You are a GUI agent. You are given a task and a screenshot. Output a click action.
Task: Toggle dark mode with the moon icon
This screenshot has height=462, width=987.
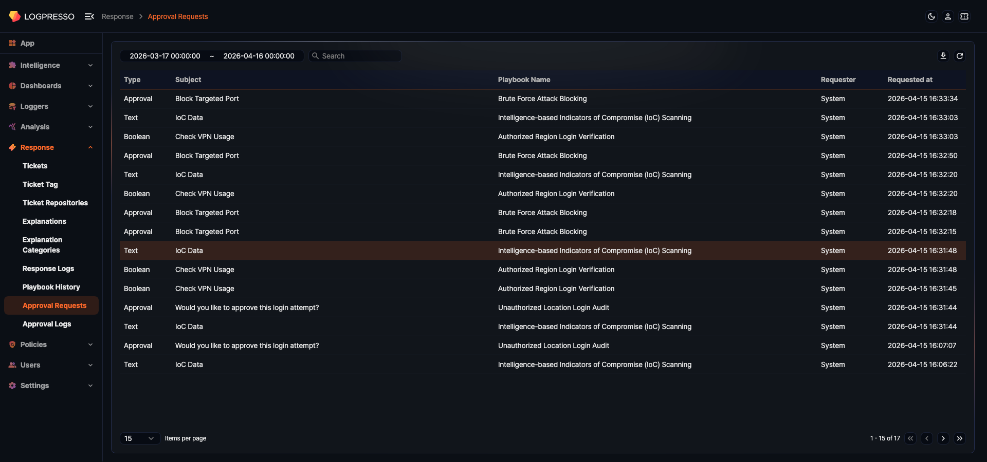[x=931, y=16]
